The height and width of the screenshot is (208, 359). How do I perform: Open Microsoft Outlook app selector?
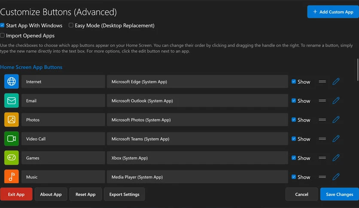coord(198,101)
